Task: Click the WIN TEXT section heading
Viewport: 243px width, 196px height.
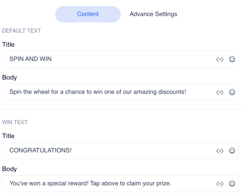Action: (15, 122)
